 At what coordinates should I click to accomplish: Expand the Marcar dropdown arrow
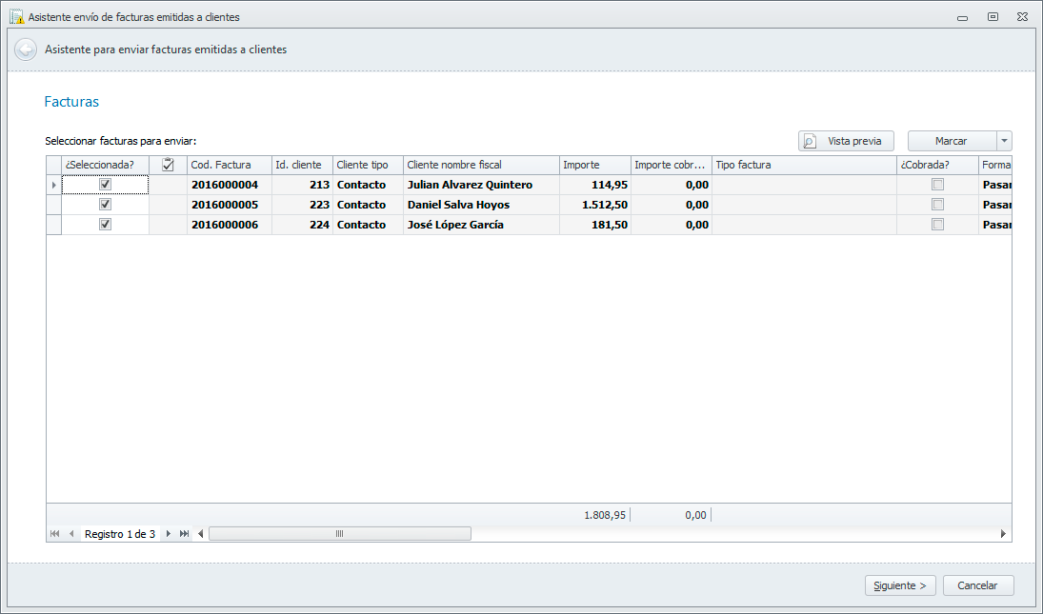click(x=1004, y=141)
